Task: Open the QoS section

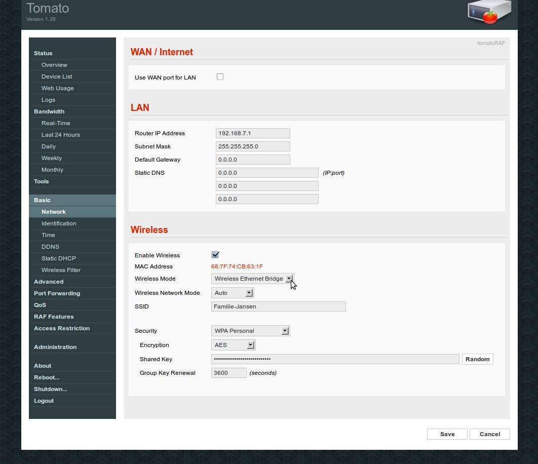Action: tap(40, 304)
